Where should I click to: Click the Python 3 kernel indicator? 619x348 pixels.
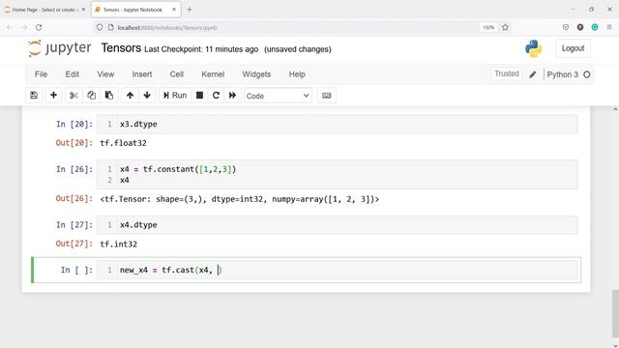563,74
